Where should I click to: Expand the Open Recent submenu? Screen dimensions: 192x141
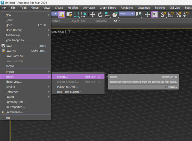(26, 30)
